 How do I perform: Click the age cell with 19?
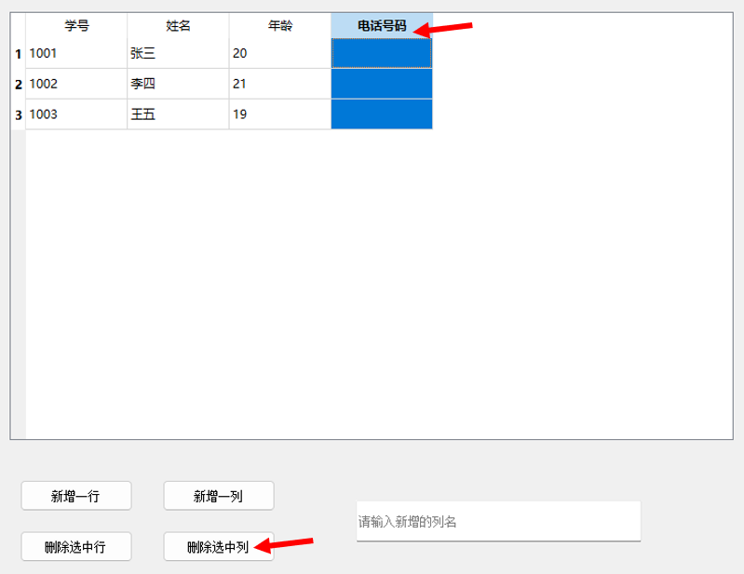280,114
